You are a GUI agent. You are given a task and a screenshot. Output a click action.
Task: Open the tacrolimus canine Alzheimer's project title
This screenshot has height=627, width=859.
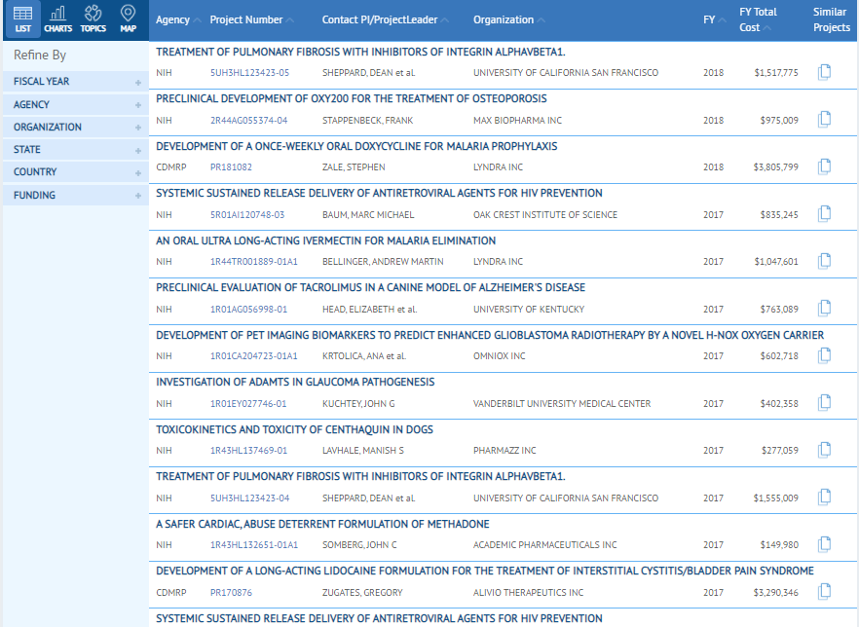pyautogui.click(x=370, y=287)
